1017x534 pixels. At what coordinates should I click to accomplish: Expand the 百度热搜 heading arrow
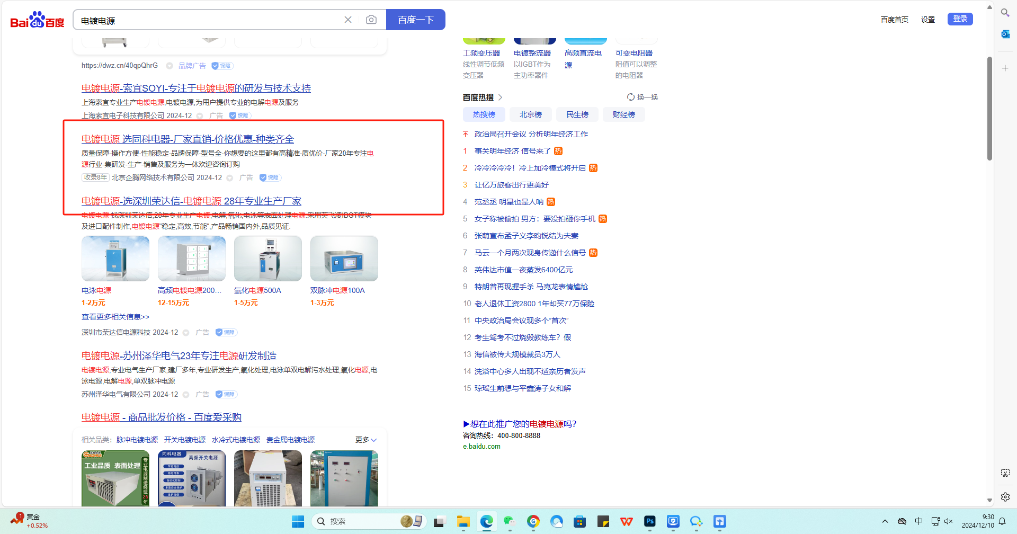(501, 97)
